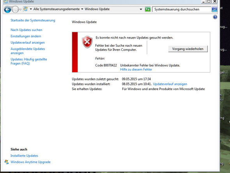Screen dimensions: 230x173
Task: Click the green refresh button
Action: pyautogui.click(x=148, y=9)
